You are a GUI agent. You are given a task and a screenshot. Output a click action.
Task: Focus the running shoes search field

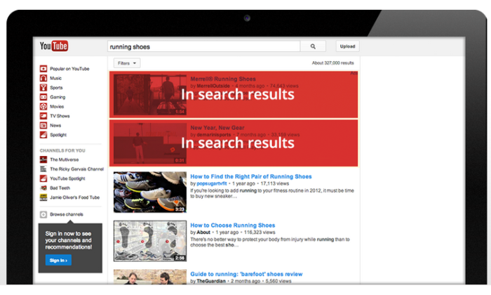[204, 46]
